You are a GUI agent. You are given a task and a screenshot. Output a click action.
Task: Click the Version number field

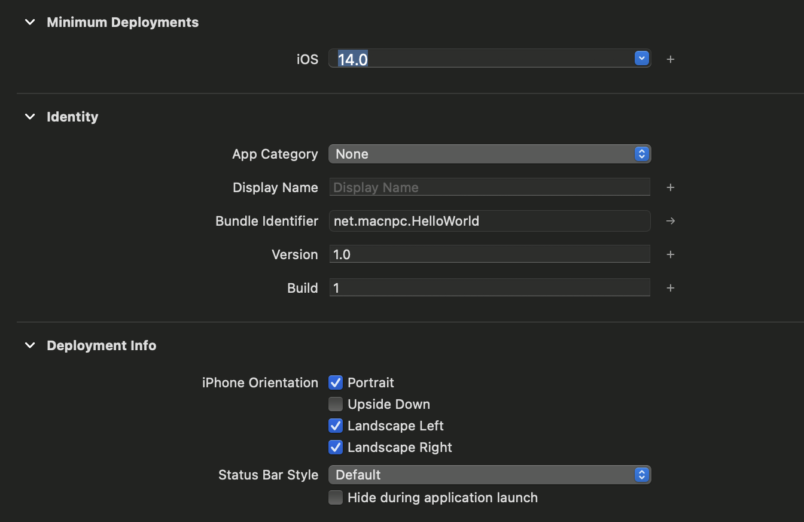point(489,254)
